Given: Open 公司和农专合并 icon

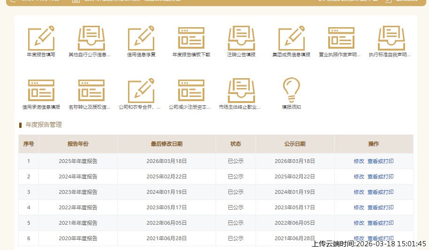Looking at the screenshot, I should pos(141,91).
